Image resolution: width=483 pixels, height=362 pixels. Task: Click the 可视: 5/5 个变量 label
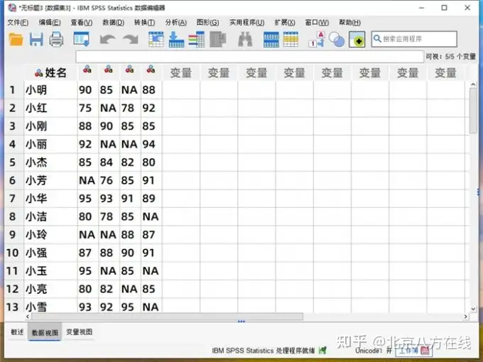coord(450,57)
